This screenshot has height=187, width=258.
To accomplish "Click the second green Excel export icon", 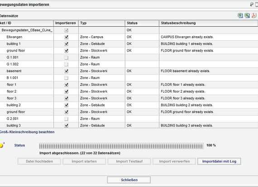I will [247, 16].
